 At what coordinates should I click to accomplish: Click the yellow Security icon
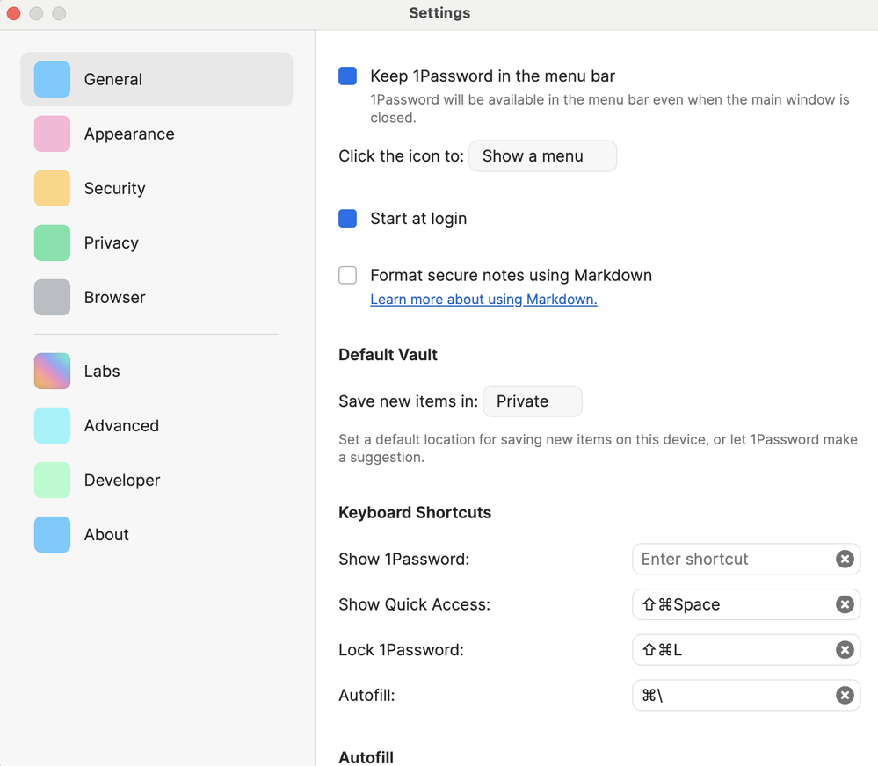coord(52,188)
